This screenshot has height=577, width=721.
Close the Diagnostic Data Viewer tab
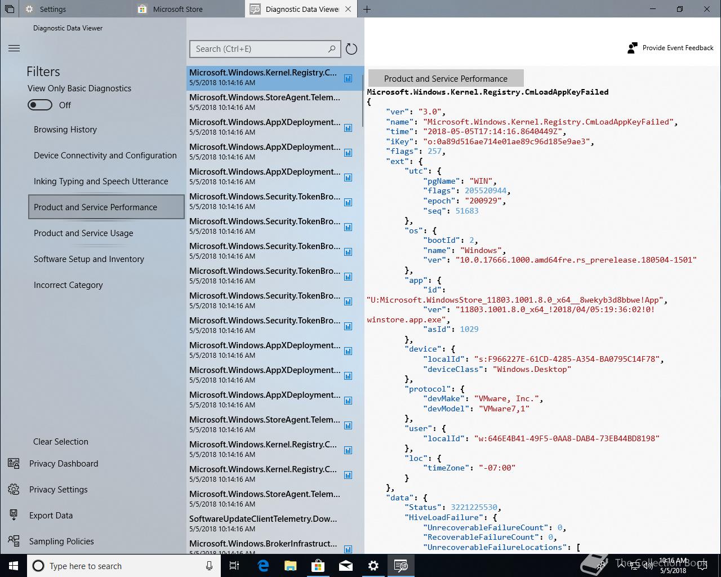point(348,9)
